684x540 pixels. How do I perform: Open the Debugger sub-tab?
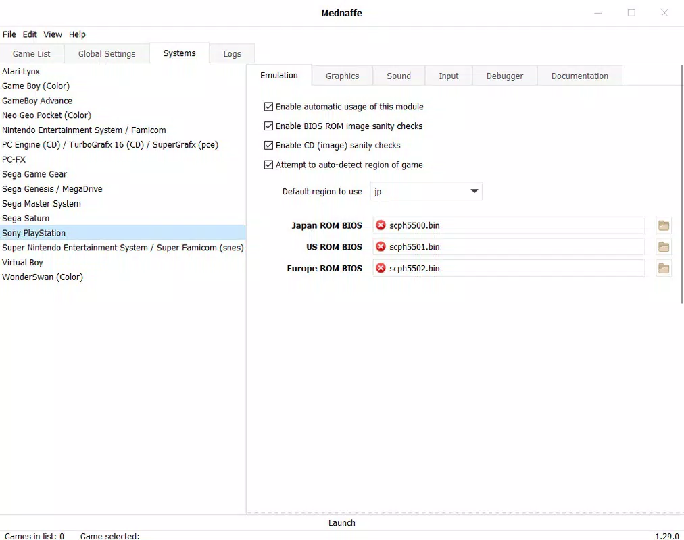(505, 76)
